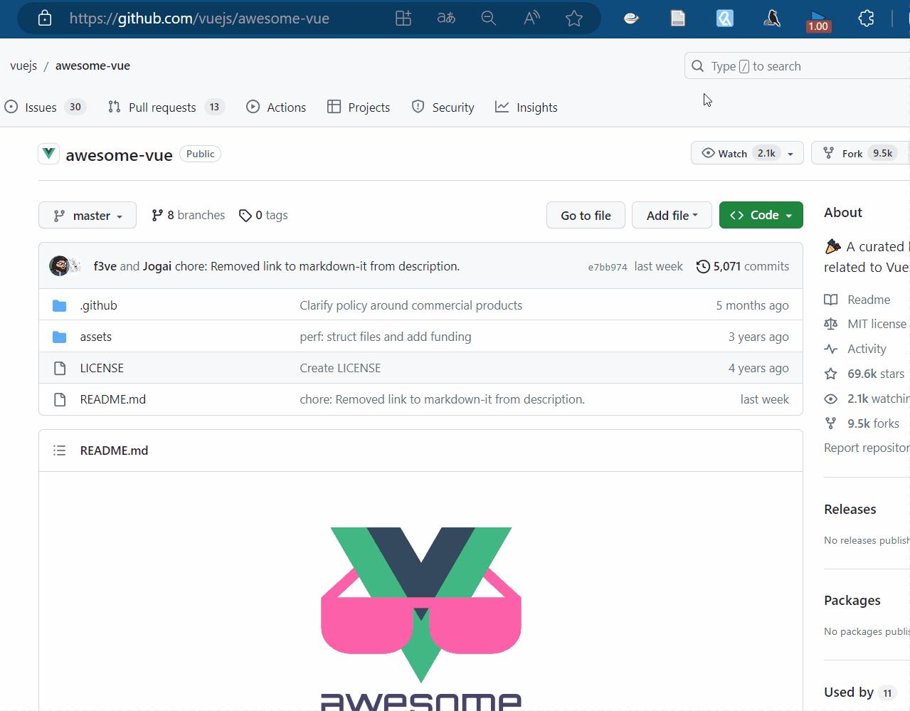Open the Activity link in About

pos(856,349)
